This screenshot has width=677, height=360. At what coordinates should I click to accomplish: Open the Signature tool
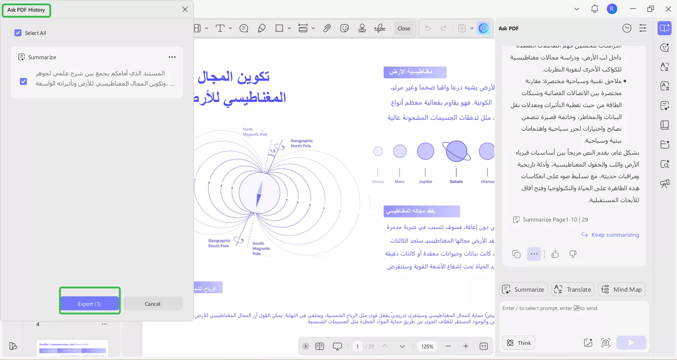coord(380,28)
